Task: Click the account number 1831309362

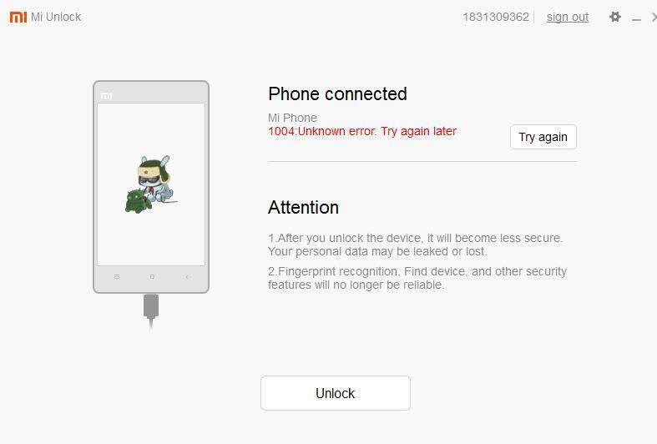Action: pos(496,18)
